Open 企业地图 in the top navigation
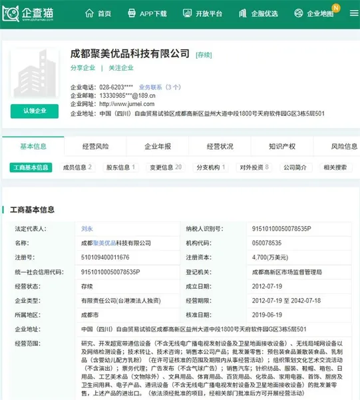The height and width of the screenshot is (400, 360). click(320, 13)
